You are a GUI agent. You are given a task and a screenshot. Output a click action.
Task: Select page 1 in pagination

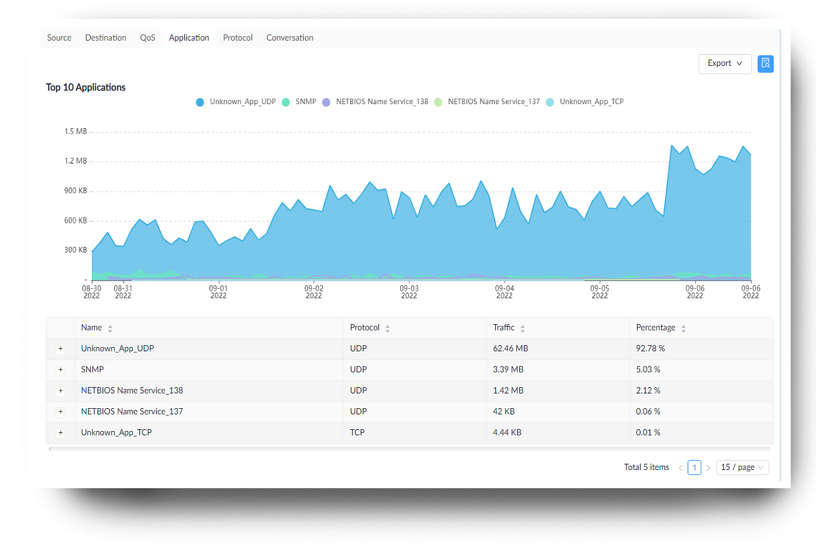[694, 468]
